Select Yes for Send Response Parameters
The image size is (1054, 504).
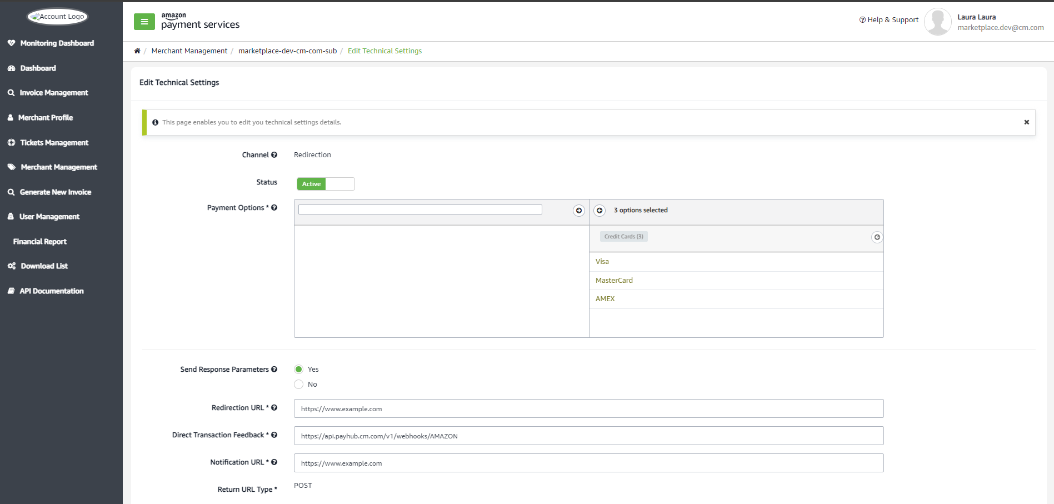[299, 370]
